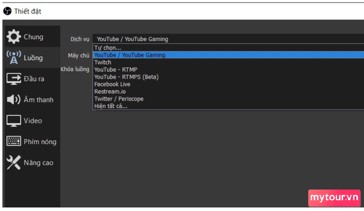Click Hiện tất cả... to show all
Screen dimensions: 364x211
[228, 106]
